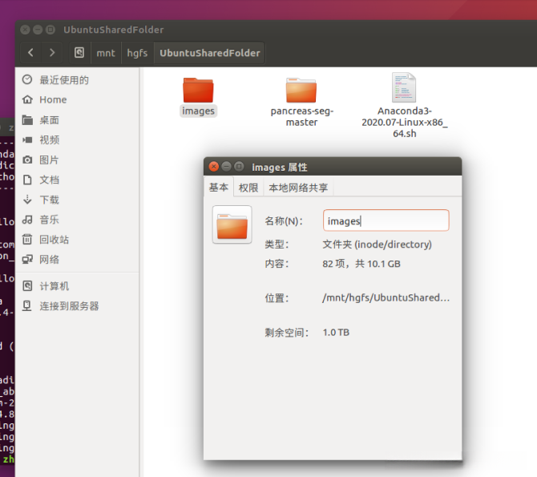
Task: Click the pancreas-seg-master file name label
Action: pos(301,116)
